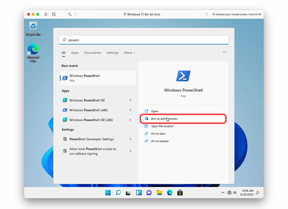Open the Chat taskbar icon
The width and height of the screenshot is (288, 209).
pyautogui.click(x=149, y=193)
